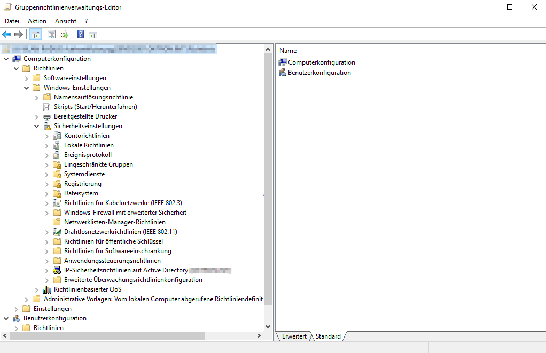
Task: Click the tree's vertical scrollbar down arrow
Action: click(268, 326)
